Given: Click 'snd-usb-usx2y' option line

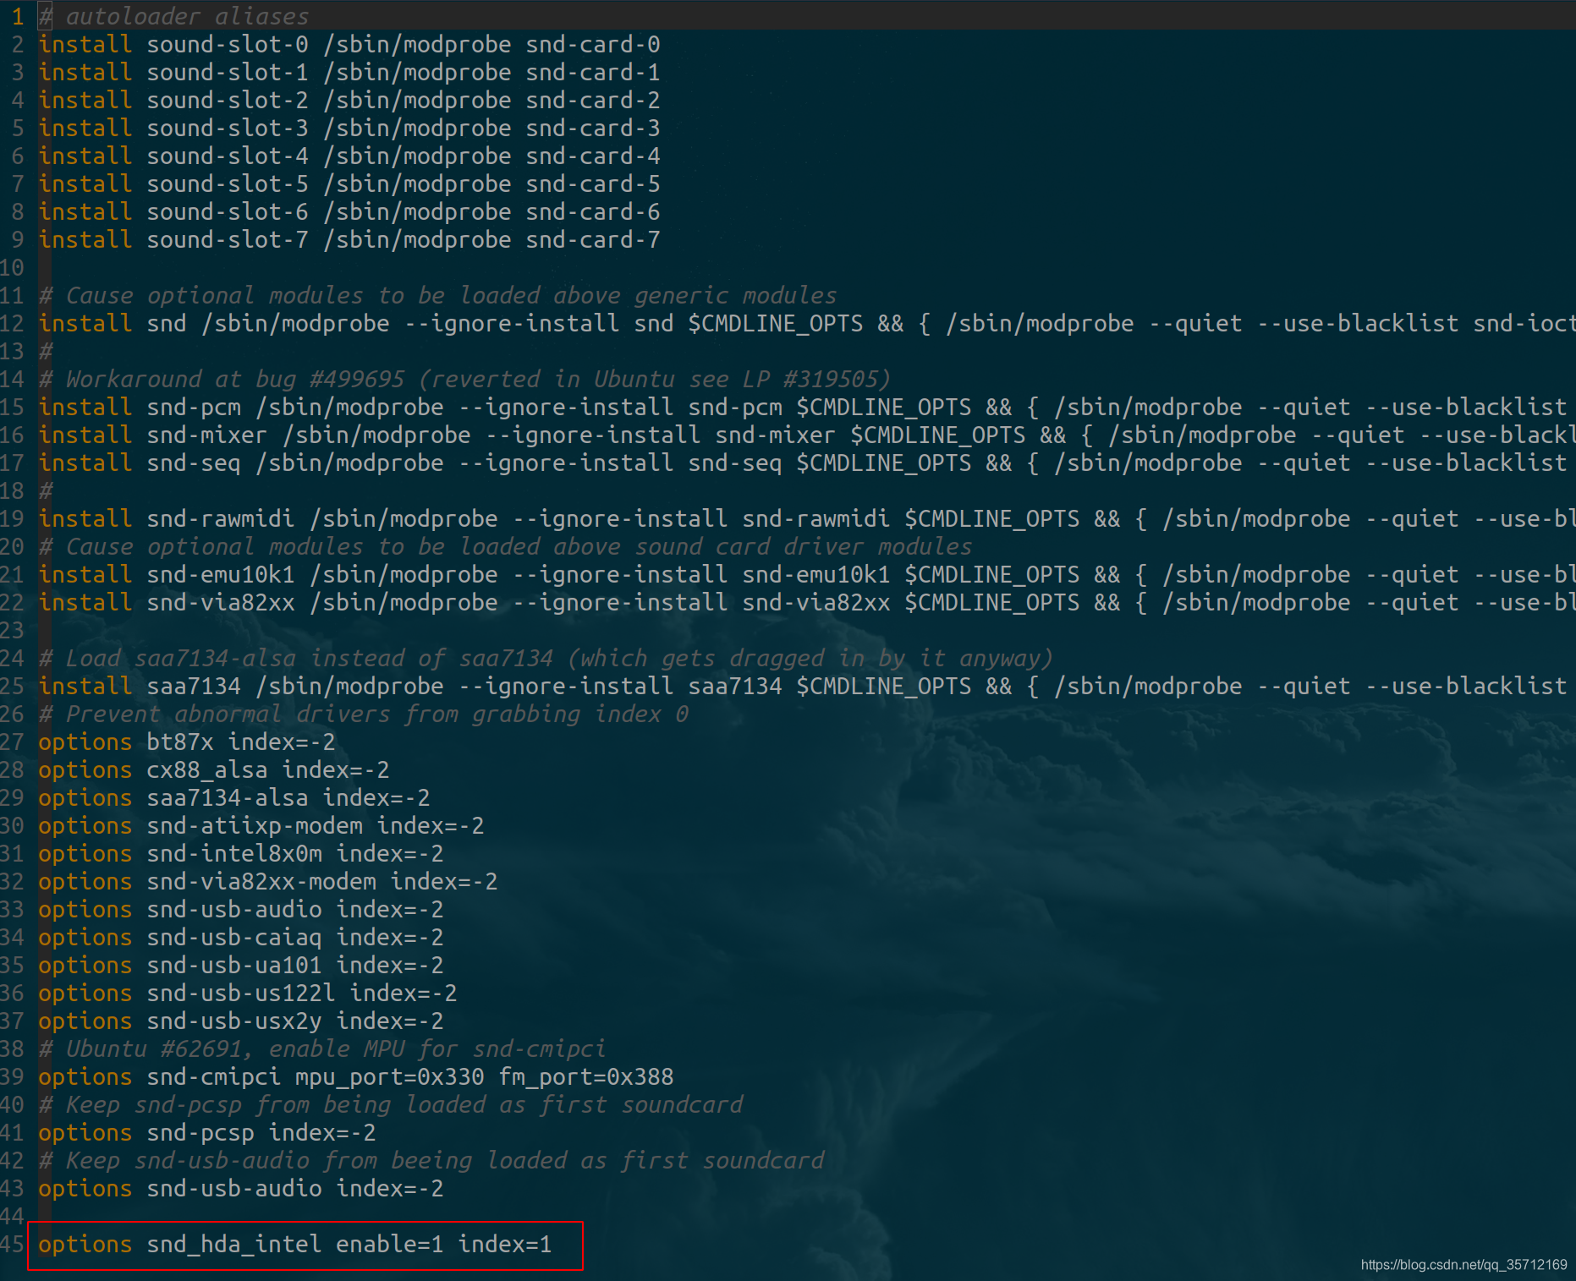Looking at the screenshot, I should click(241, 1021).
